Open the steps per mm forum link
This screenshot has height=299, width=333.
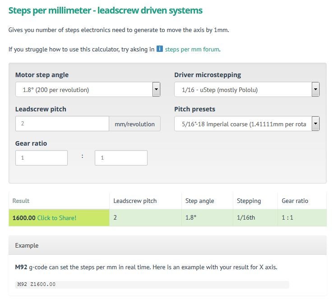192,49
